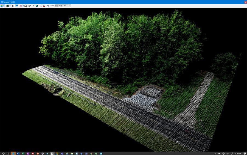Open the notification action center
247x155 pixels.
point(245,153)
